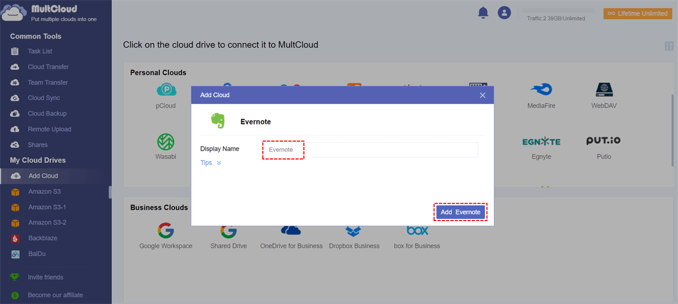Click the MultCloud logo
678x304 pixels.
(50, 14)
